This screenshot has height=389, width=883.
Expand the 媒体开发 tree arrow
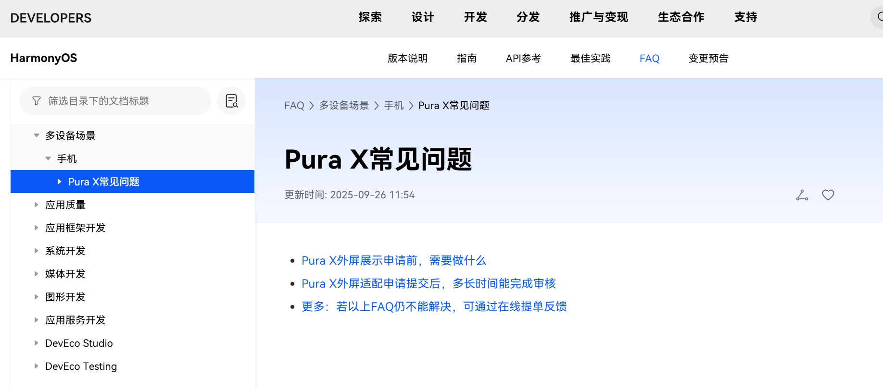tap(36, 274)
